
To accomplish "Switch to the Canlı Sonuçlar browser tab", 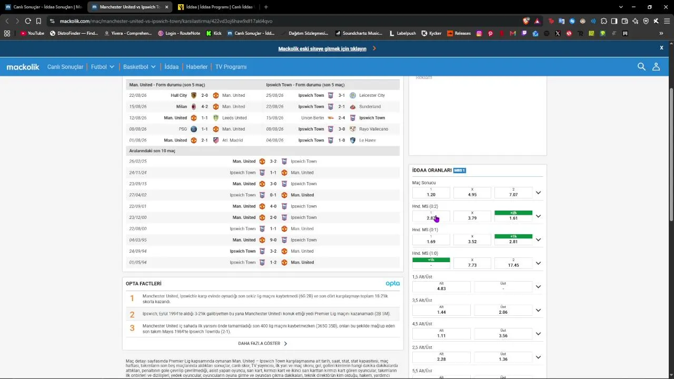I will (43, 7).
